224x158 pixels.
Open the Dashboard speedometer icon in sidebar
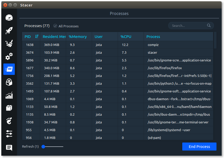coord(9,18)
